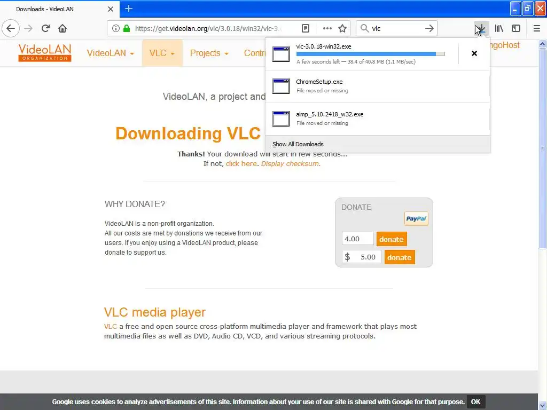Click the ChromeSetup.exe file icon
Screen dimensions: 547x410
281,86
